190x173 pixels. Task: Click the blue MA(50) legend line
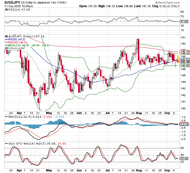click(x=7, y=39)
